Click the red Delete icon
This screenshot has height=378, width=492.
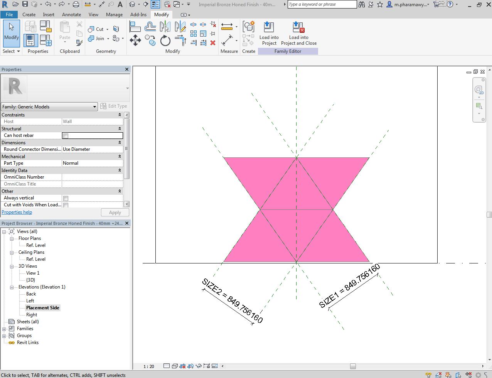click(213, 43)
